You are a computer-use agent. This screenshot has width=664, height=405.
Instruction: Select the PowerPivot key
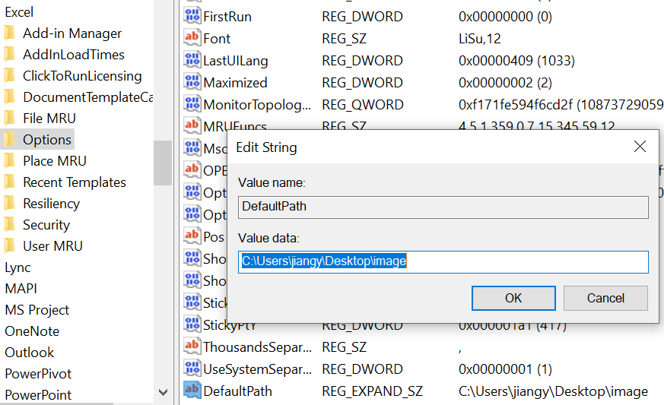(39, 373)
